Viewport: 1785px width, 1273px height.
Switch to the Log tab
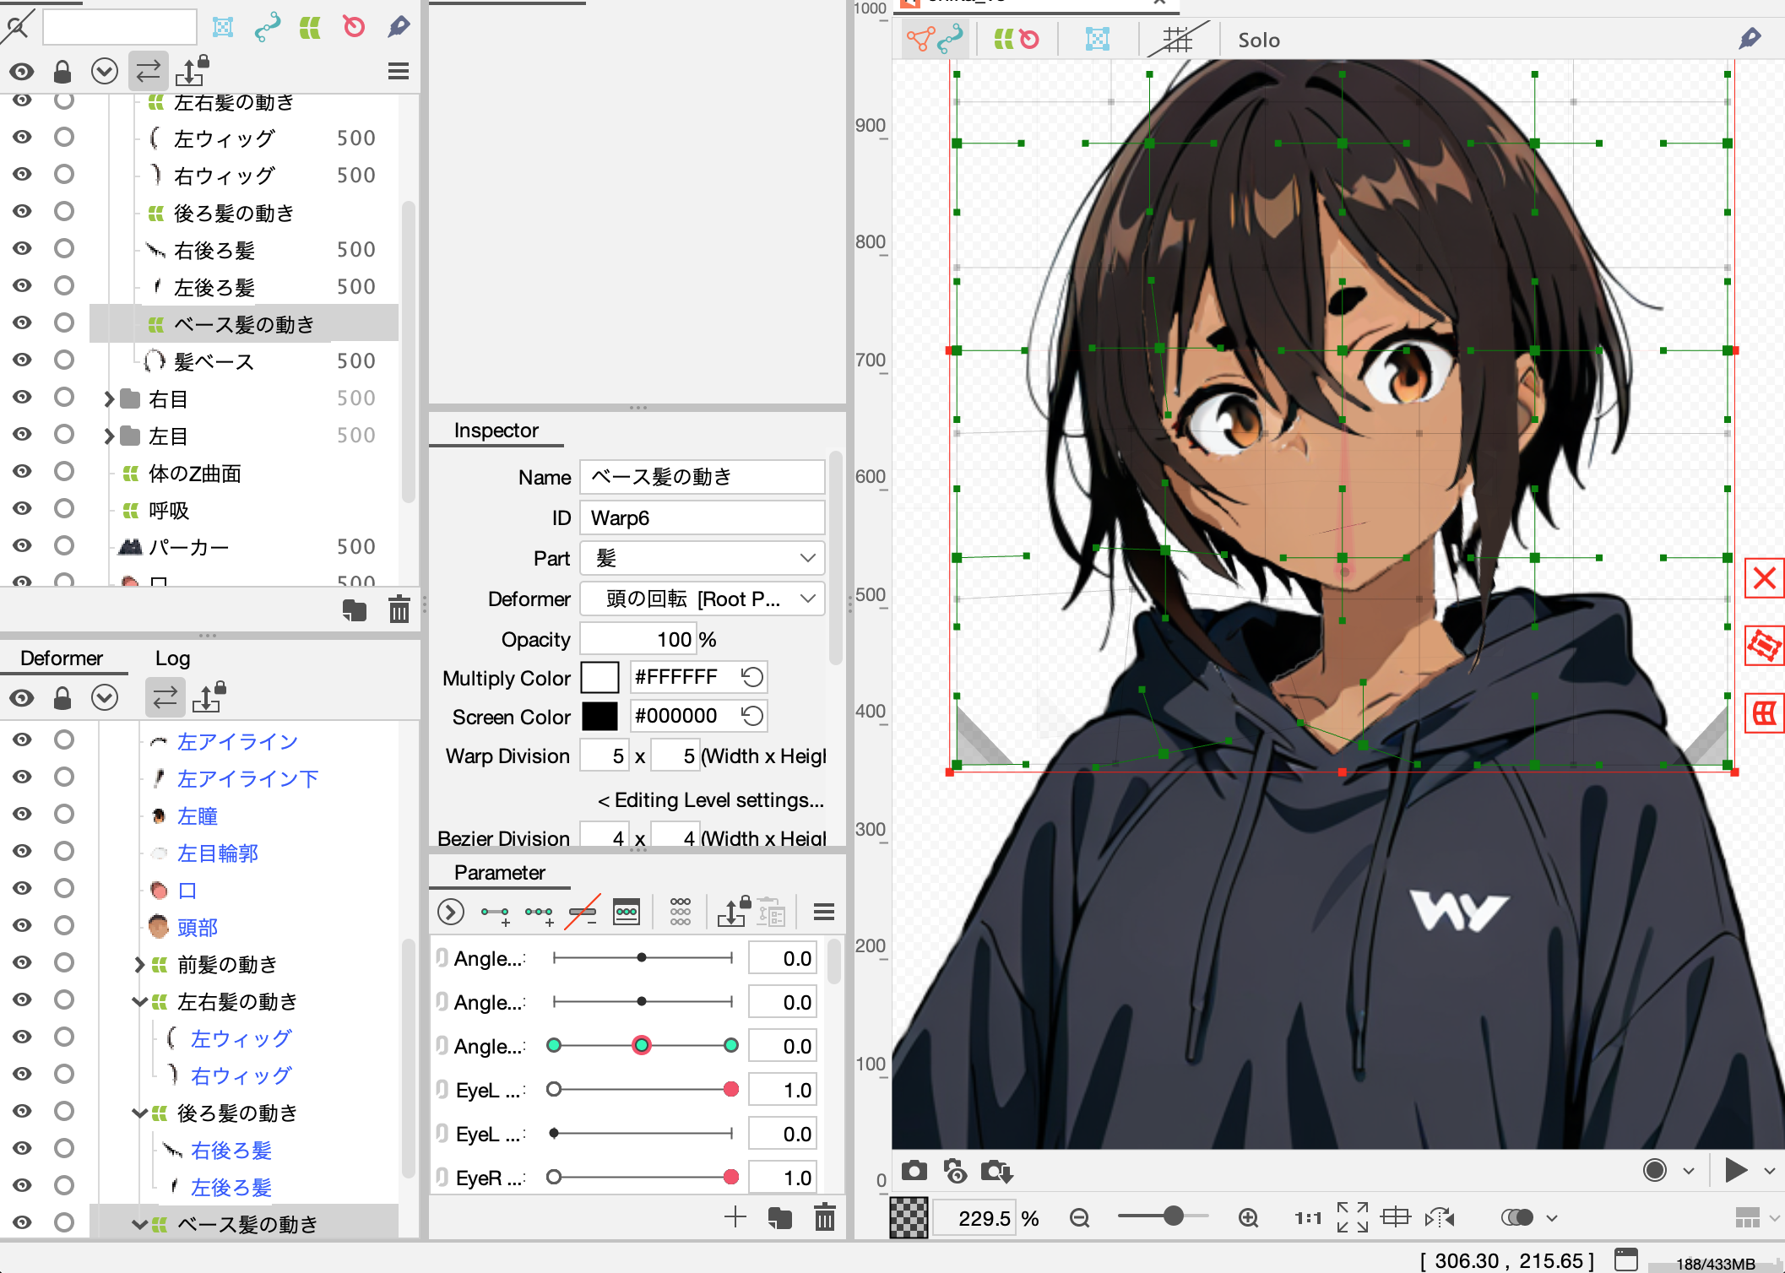click(172, 658)
